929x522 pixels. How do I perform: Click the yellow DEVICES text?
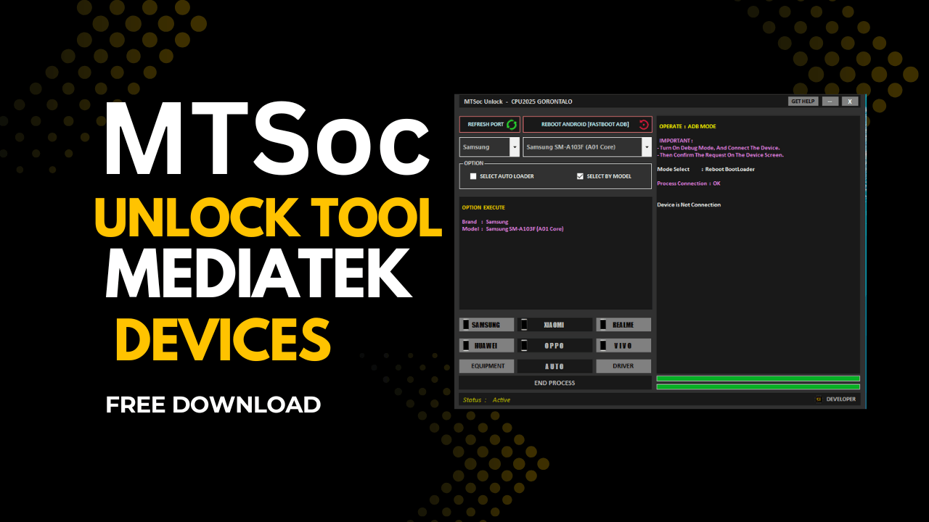(x=223, y=339)
